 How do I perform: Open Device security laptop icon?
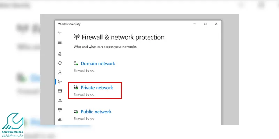point(60,100)
